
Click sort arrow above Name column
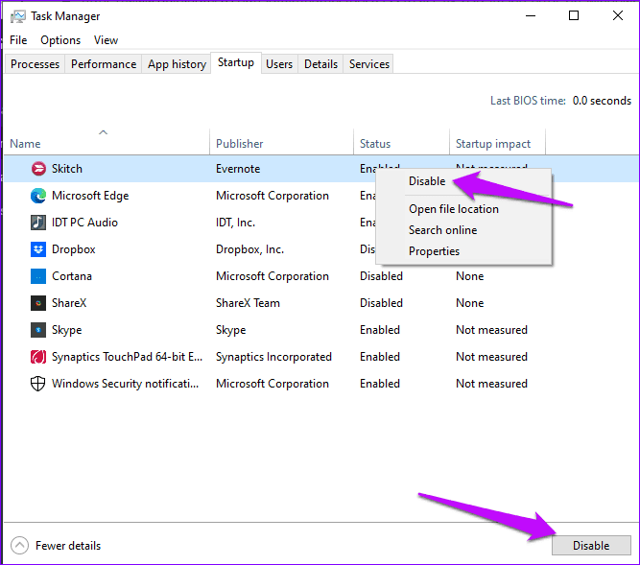tap(103, 132)
